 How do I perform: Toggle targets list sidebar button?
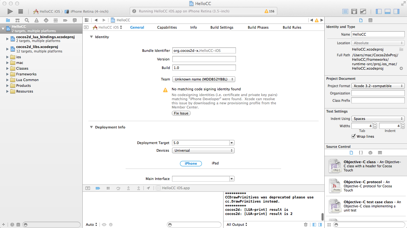pyautogui.click(x=86, y=27)
